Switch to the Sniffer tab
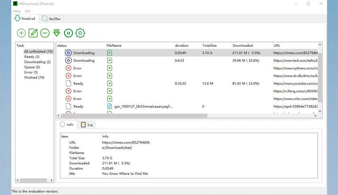The height and width of the screenshot is (195, 338). pyautogui.click(x=51, y=19)
